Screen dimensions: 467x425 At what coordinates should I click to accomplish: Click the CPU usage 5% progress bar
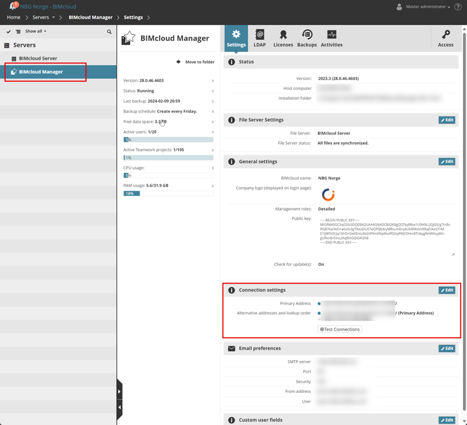[169, 176]
